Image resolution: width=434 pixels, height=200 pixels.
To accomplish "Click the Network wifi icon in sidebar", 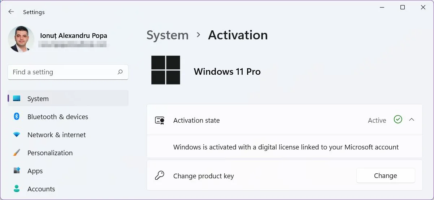I will (x=17, y=135).
